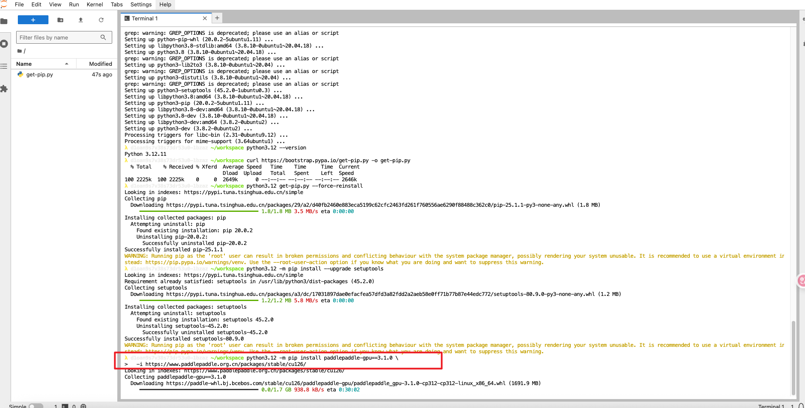Screen dimensions: 805x408
Task: Focus the Filter files by name field
Action: point(64,37)
